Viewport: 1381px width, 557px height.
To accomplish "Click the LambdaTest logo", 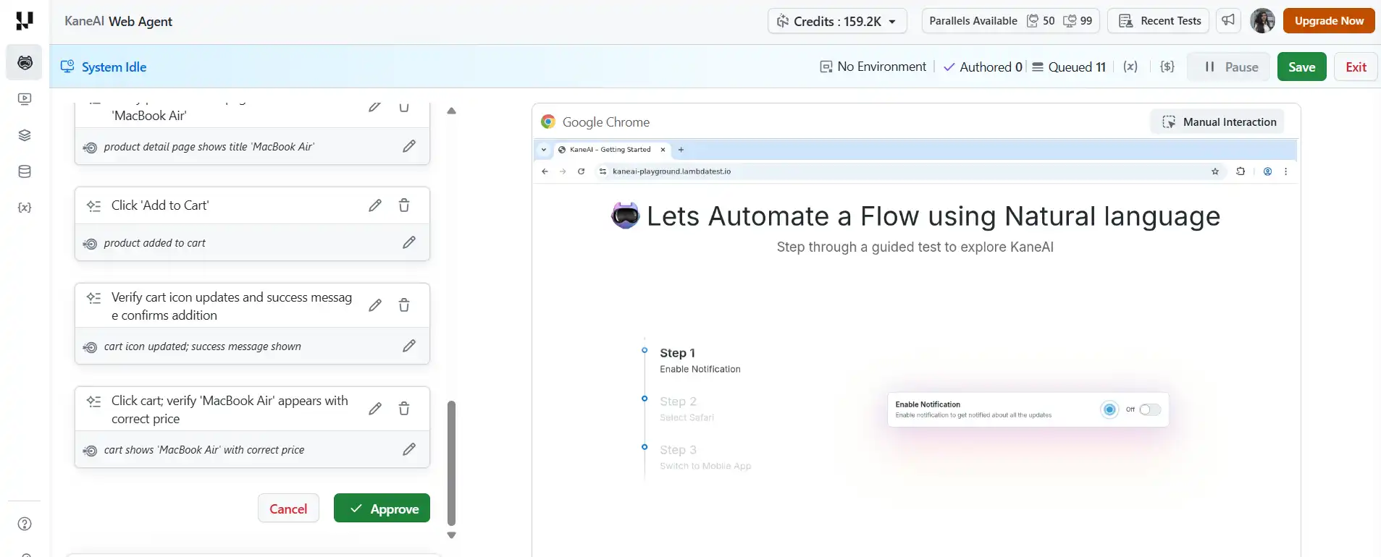I will tap(25, 21).
